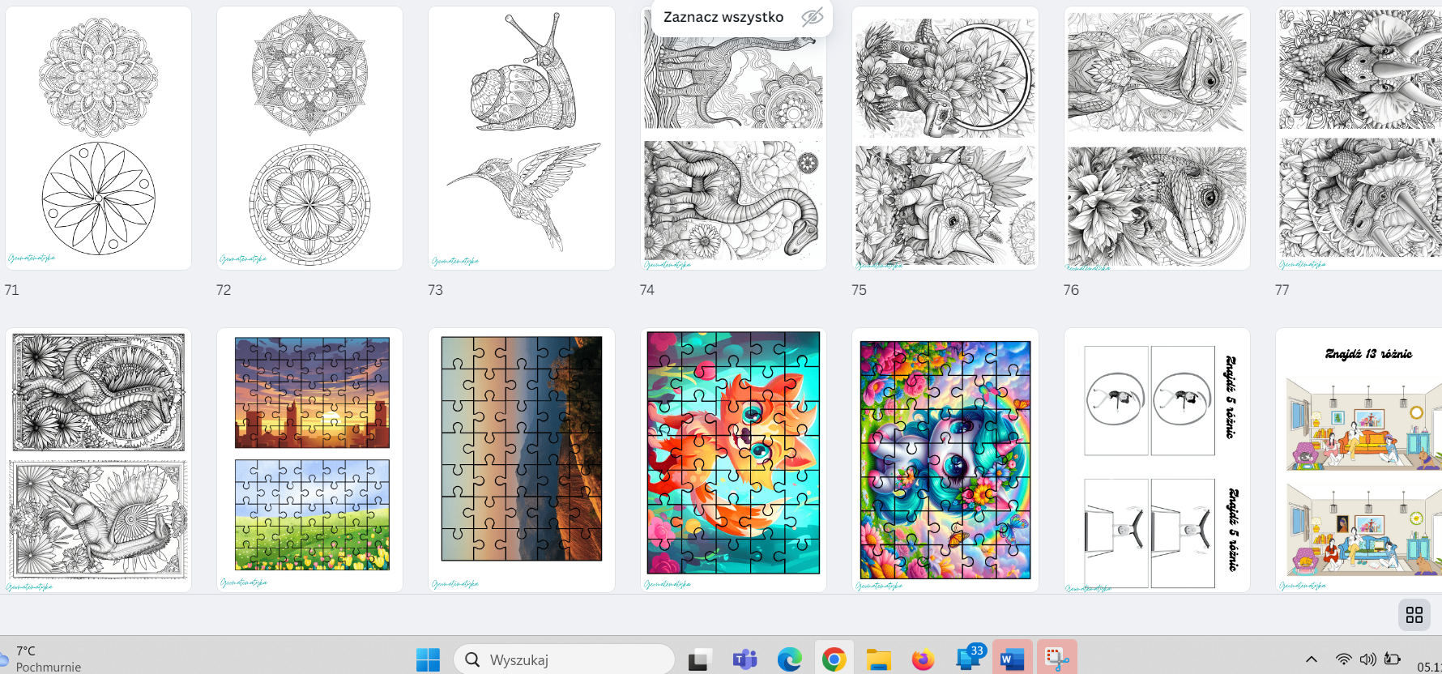Image resolution: width=1442 pixels, height=674 pixels.
Task: Toggle the crossed-eye hide pages icon
Action: [x=812, y=17]
